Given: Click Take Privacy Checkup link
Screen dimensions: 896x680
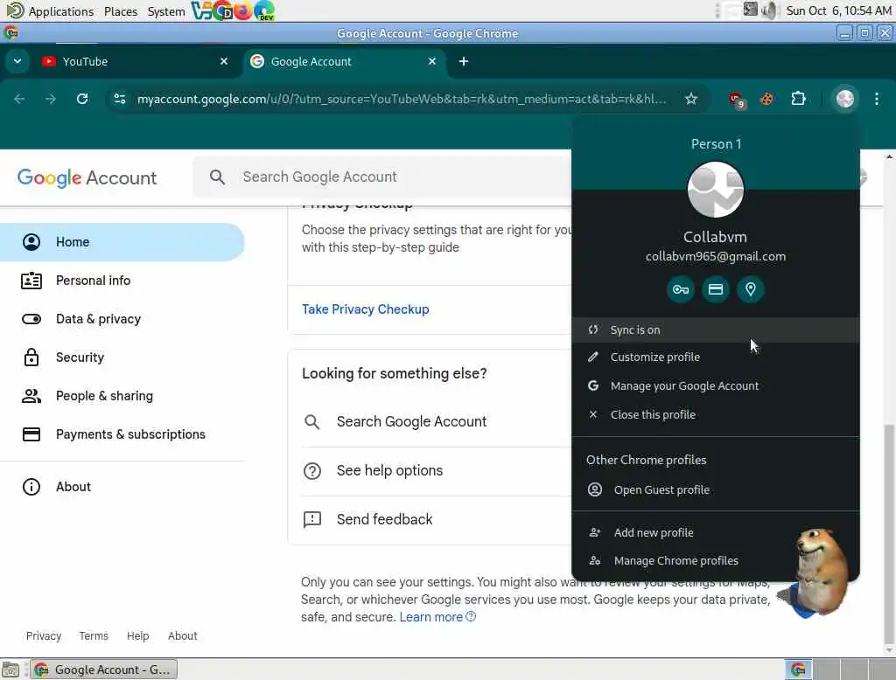Looking at the screenshot, I should pyautogui.click(x=365, y=309).
